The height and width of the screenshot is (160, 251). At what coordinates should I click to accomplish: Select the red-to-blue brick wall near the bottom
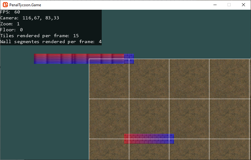(x=149, y=139)
